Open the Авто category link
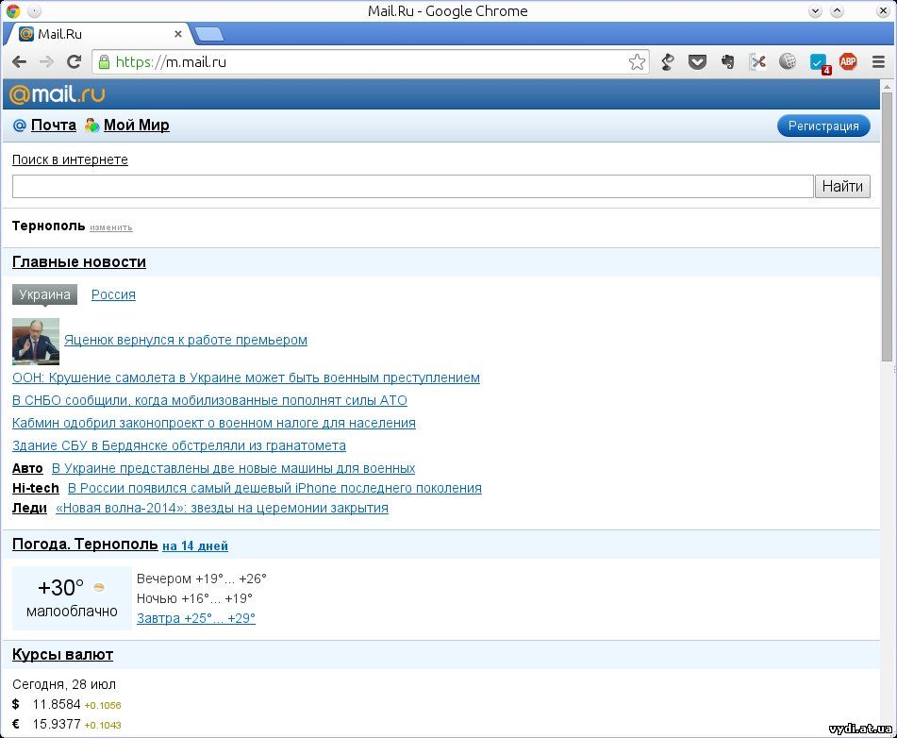This screenshot has height=738, width=897. pyautogui.click(x=27, y=468)
